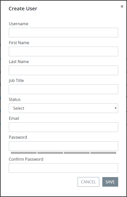Click the third password strength bar segment
This screenshot has width=127, height=197.
(x=77, y=153)
